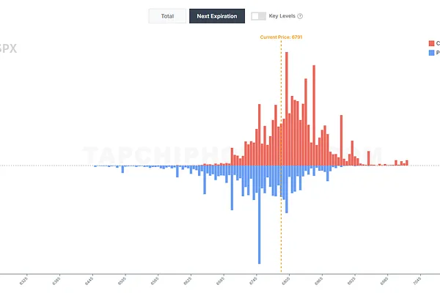Click the 6325 strike axis label
The image size is (440, 293).
(x=24, y=281)
